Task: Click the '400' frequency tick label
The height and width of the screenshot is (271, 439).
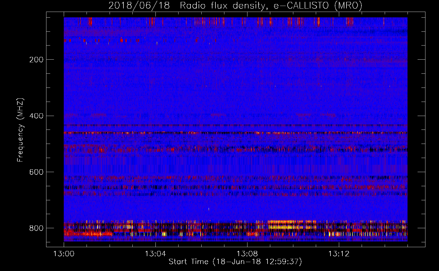Action: coord(36,116)
